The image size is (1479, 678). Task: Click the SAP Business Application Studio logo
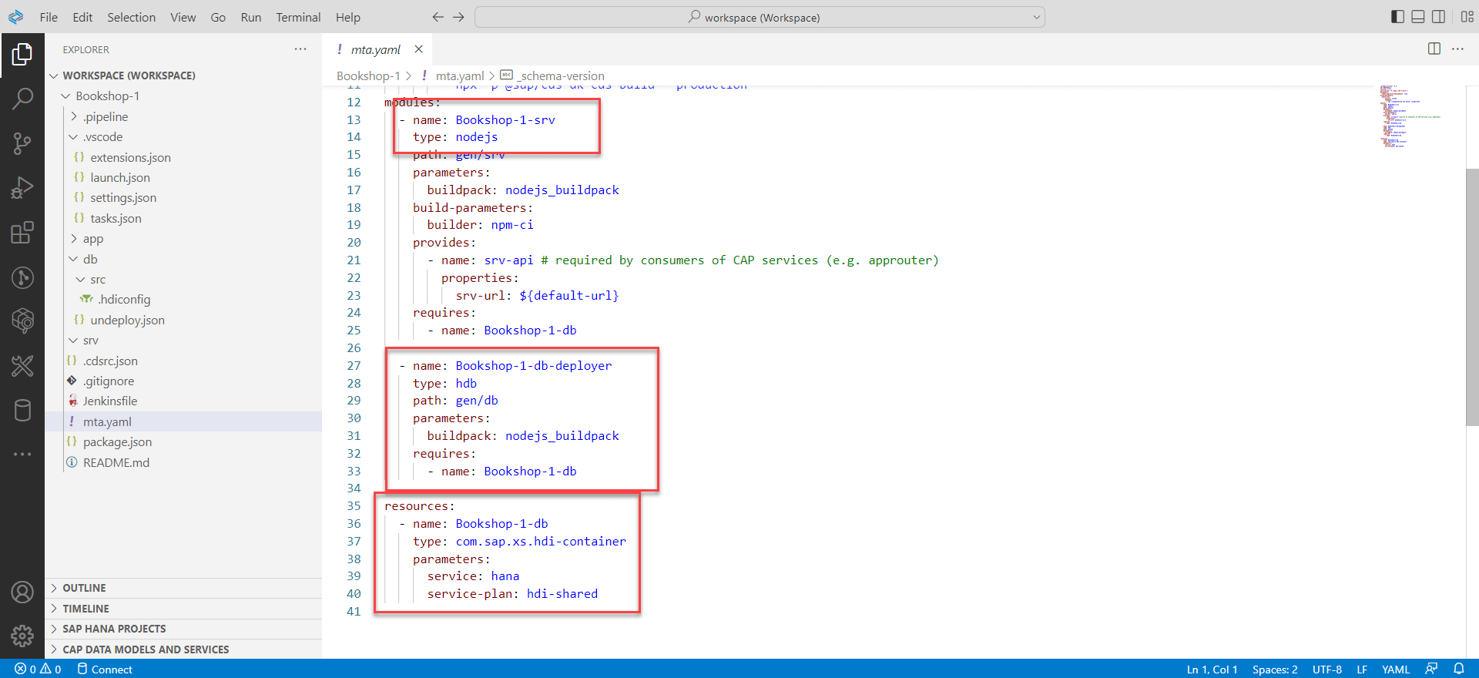[15, 17]
